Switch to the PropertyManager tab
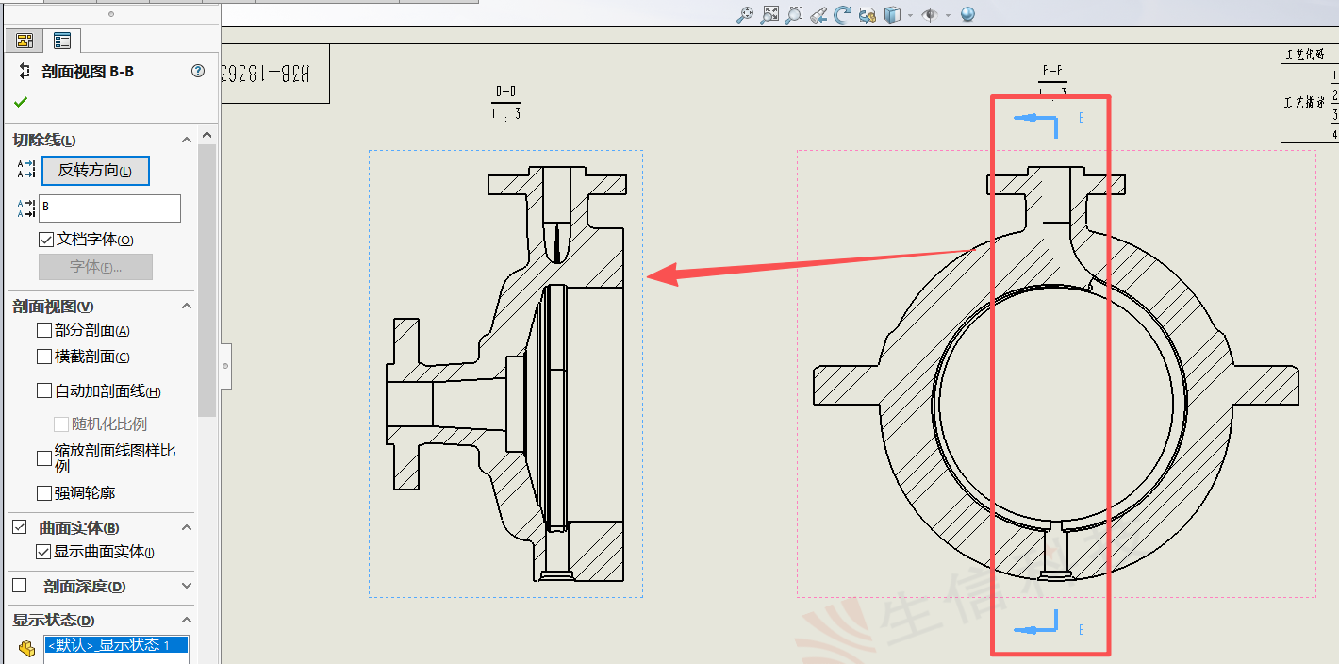This screenshot has height=664, width=1339. [x=62, y=41]
